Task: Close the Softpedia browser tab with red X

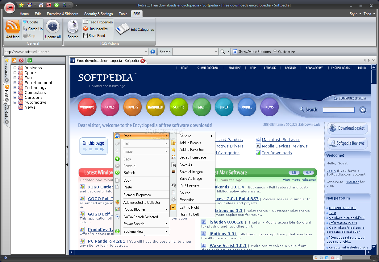Action: 143,61
